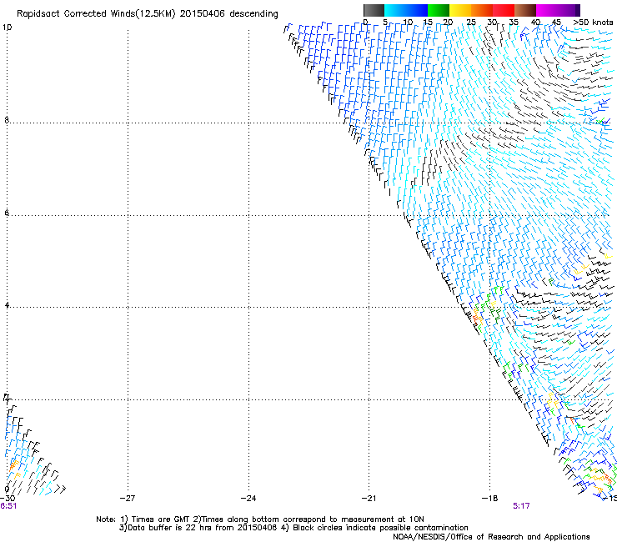617x542 pixels.
Task: Click the gray 0–5 knots color segment
Action: pos(374,10)
